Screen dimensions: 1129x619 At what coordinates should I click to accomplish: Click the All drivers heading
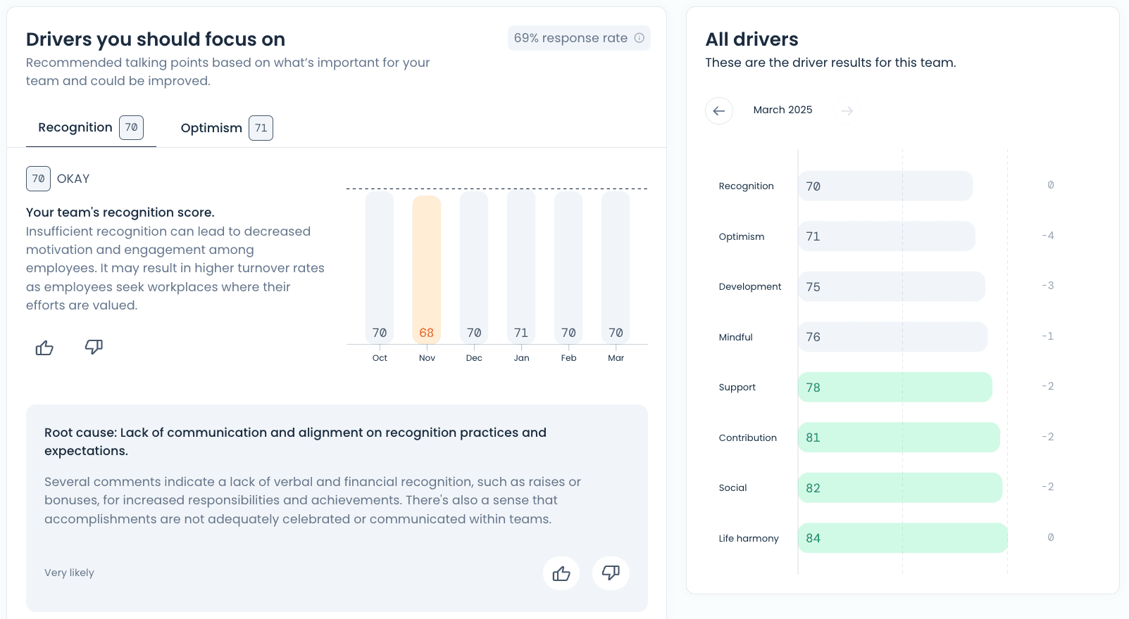click(752, 39)
